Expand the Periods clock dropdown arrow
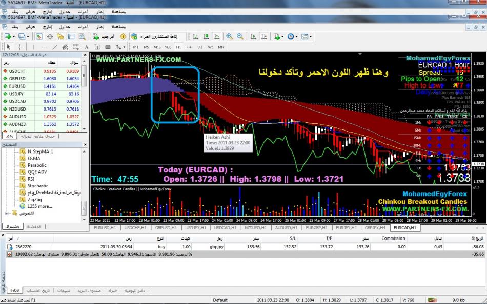The image size is (487, 304). [296, 37]
